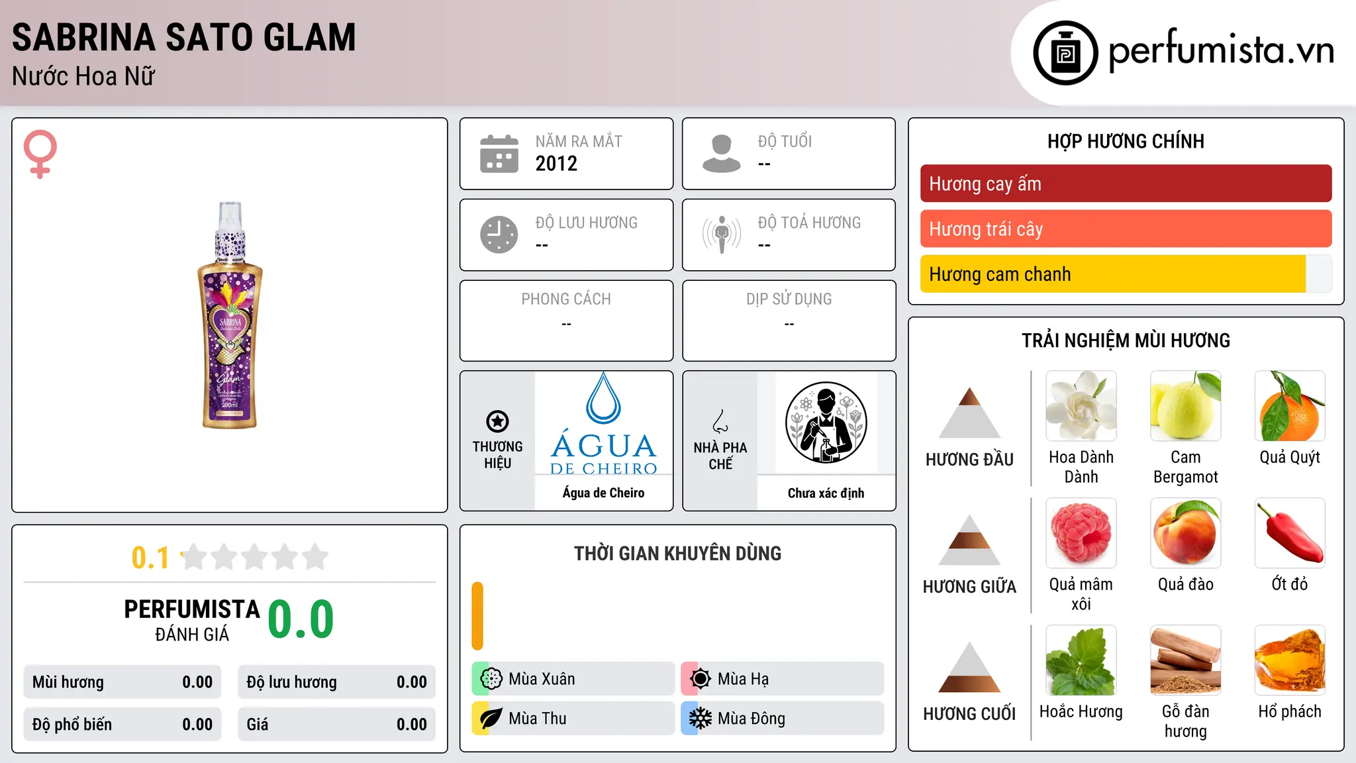This screenshot has width=1356, height=763.
Task: Click the SABRINA SATO GLAM title
Action: tap(184, 37)
